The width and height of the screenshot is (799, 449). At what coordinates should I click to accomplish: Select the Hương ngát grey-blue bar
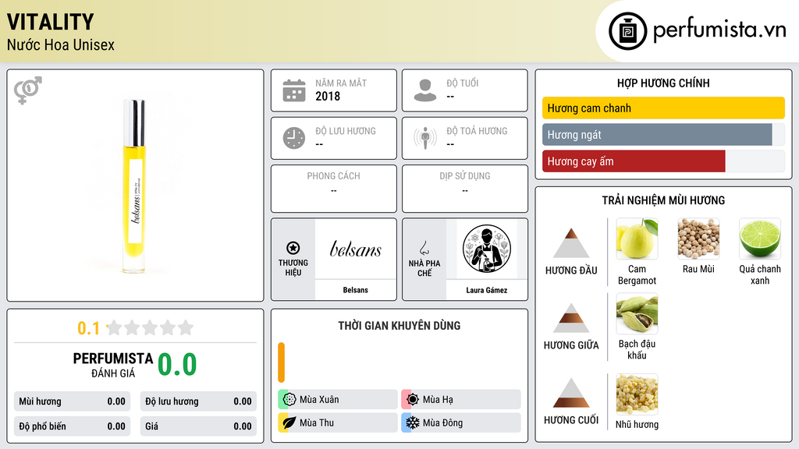(x=657, y=135)
